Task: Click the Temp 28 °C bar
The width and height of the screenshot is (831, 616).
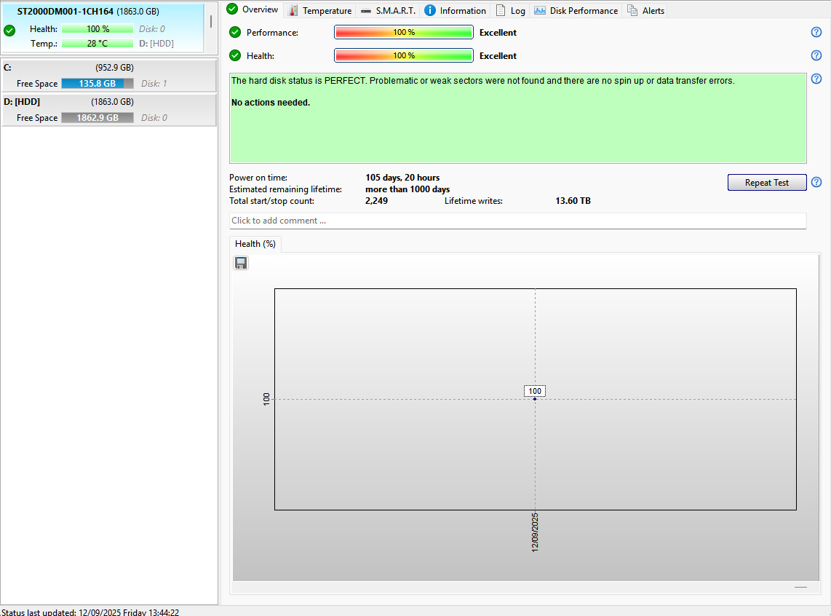Action: point(98,44)
